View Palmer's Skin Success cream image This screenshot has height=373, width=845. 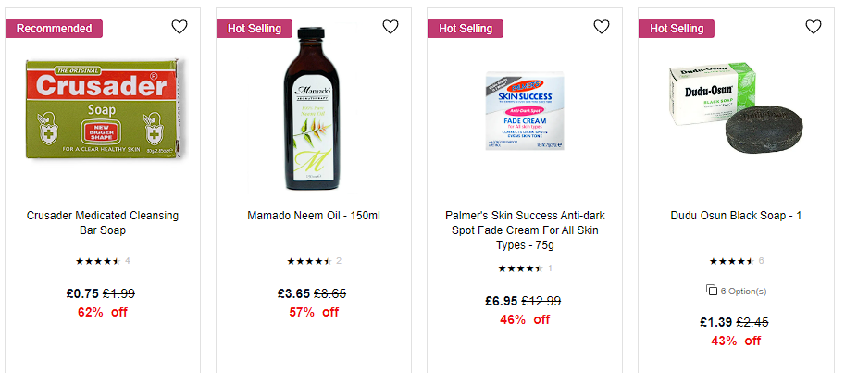525,110
